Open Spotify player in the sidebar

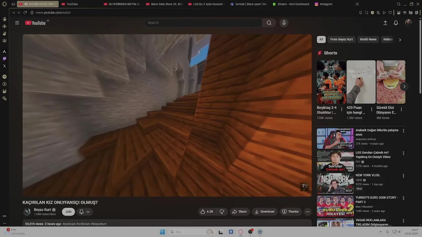(x=4, y=76)
